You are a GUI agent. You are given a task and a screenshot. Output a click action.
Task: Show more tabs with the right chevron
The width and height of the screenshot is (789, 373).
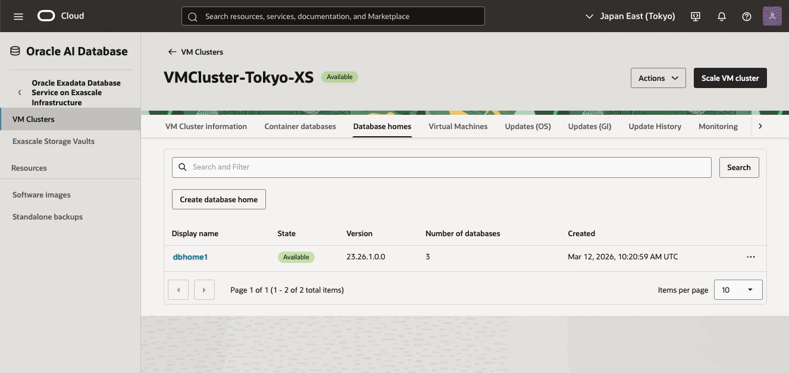click(760, 126)
